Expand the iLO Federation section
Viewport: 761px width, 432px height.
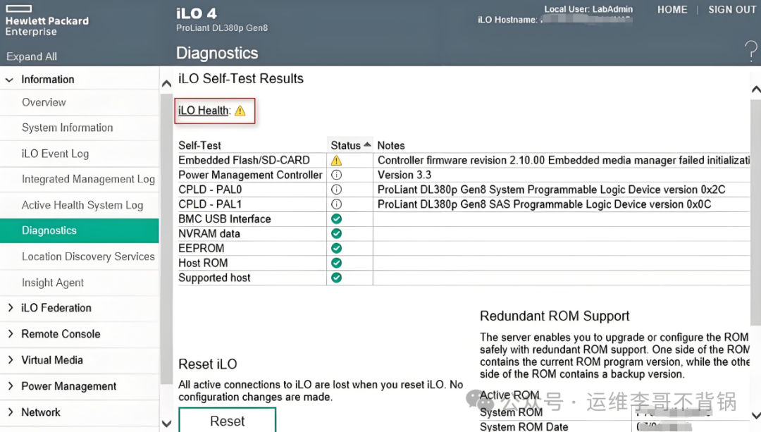10,308
